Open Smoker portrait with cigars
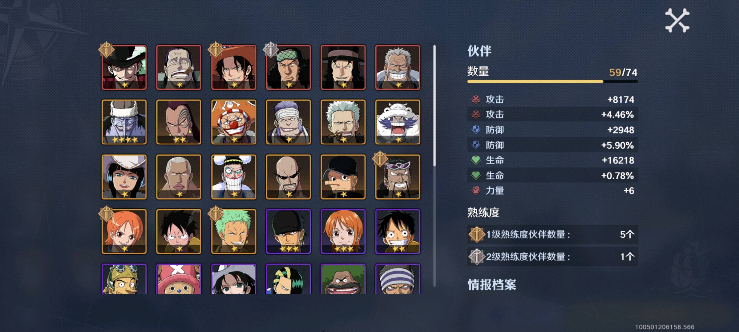Screen dimensions: 739x332 pyautogui.click(x=343, y=122)
